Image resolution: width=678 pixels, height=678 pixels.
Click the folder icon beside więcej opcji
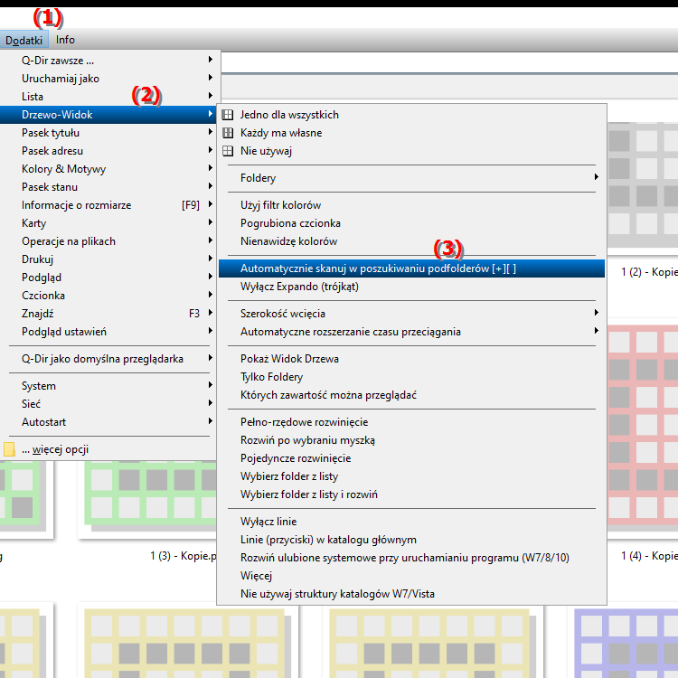9,449
